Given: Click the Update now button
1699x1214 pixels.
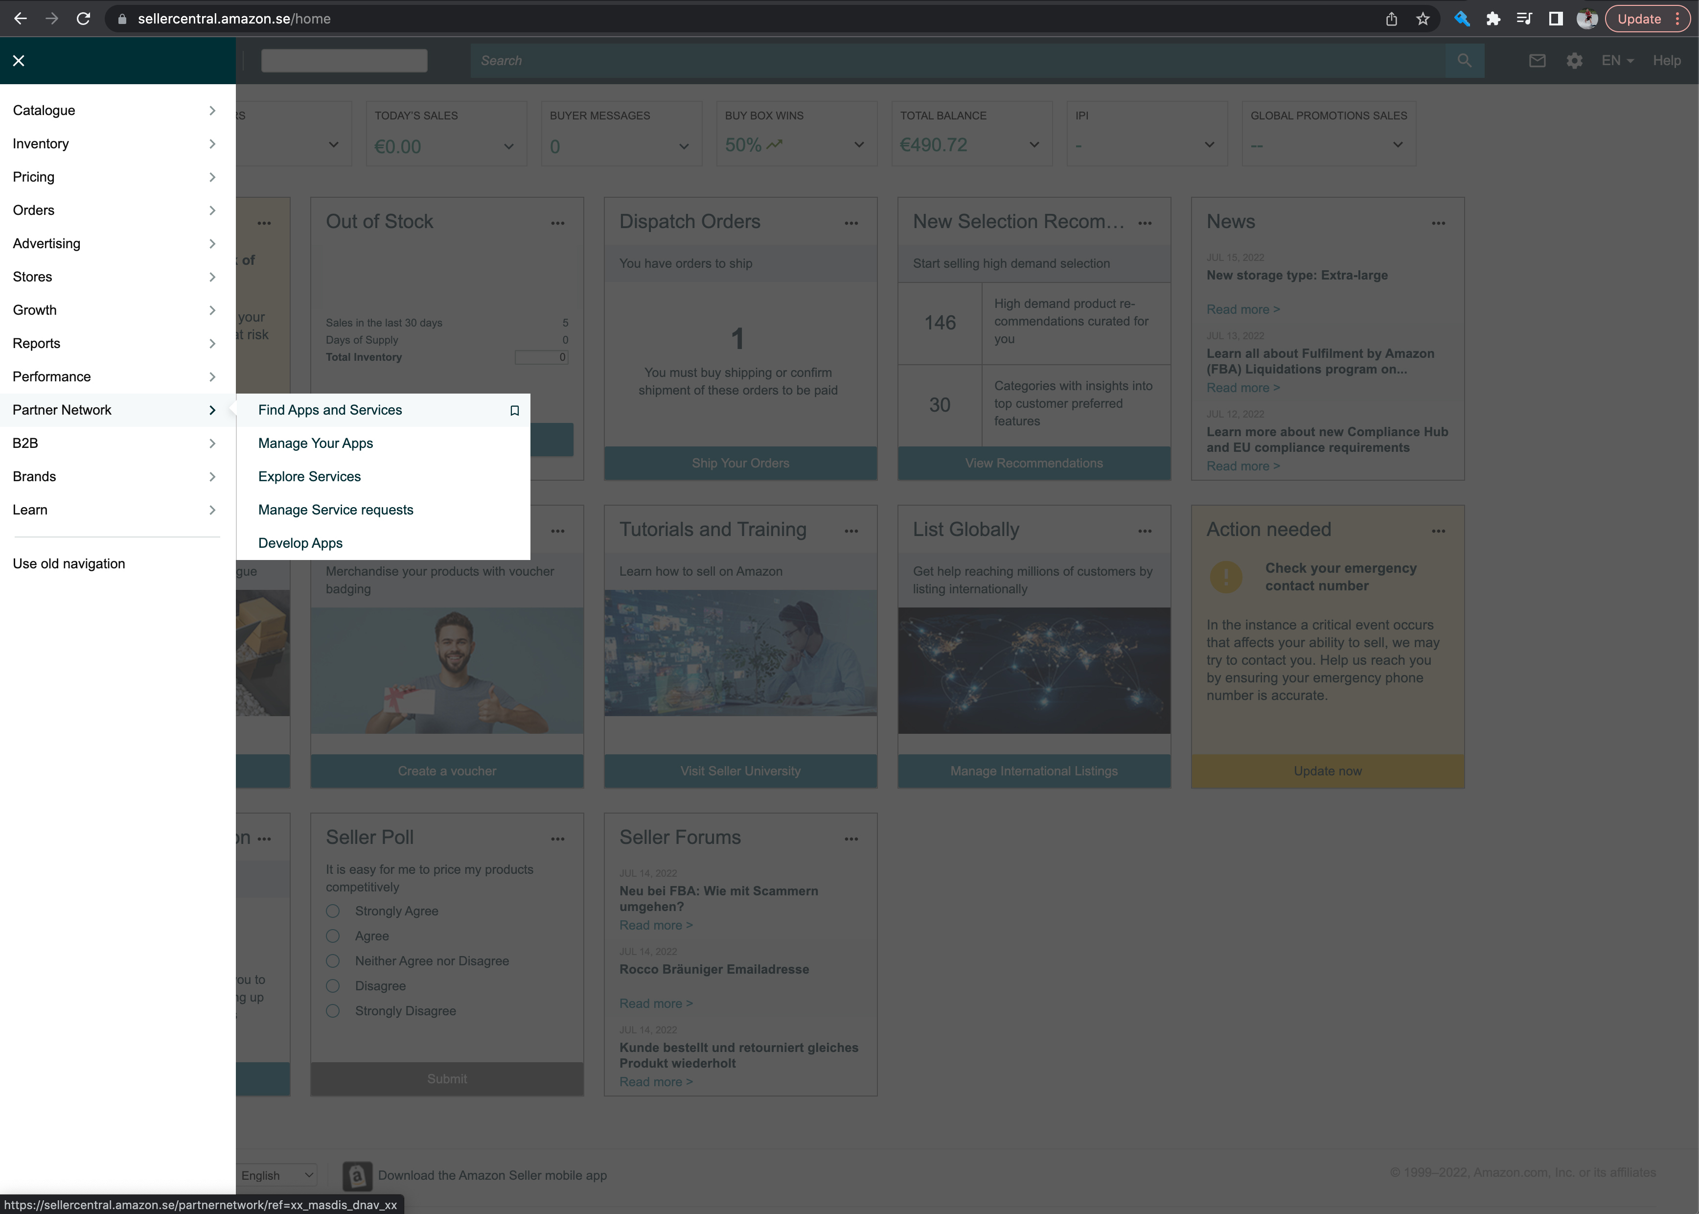Looking at the screenshot, I should (x=1328, y=770).
